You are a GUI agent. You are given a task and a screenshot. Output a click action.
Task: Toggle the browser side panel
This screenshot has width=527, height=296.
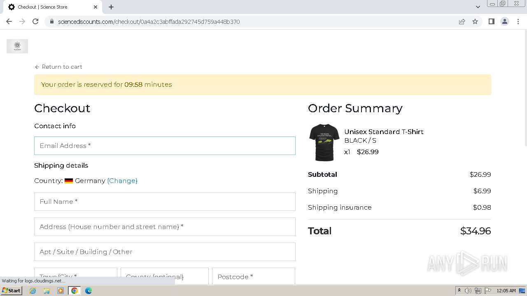(491, 22)
